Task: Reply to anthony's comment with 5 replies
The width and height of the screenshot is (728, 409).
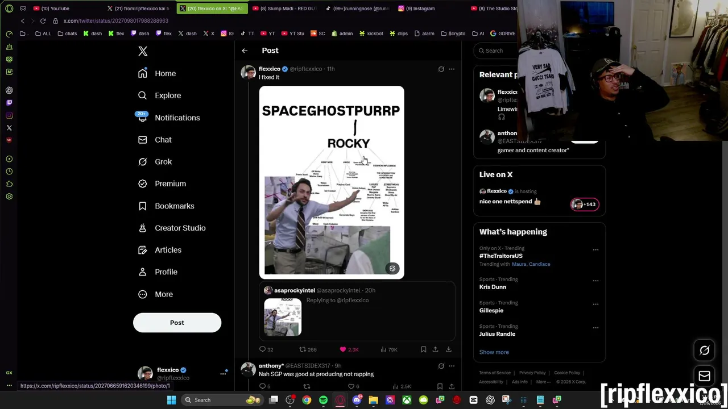Action: 265,386
